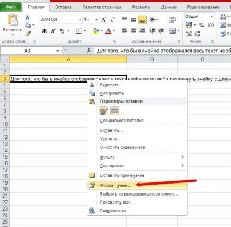231x227 pixels.
Task: Open the Шрифт group dialog launcher
Action: [114, 42]
